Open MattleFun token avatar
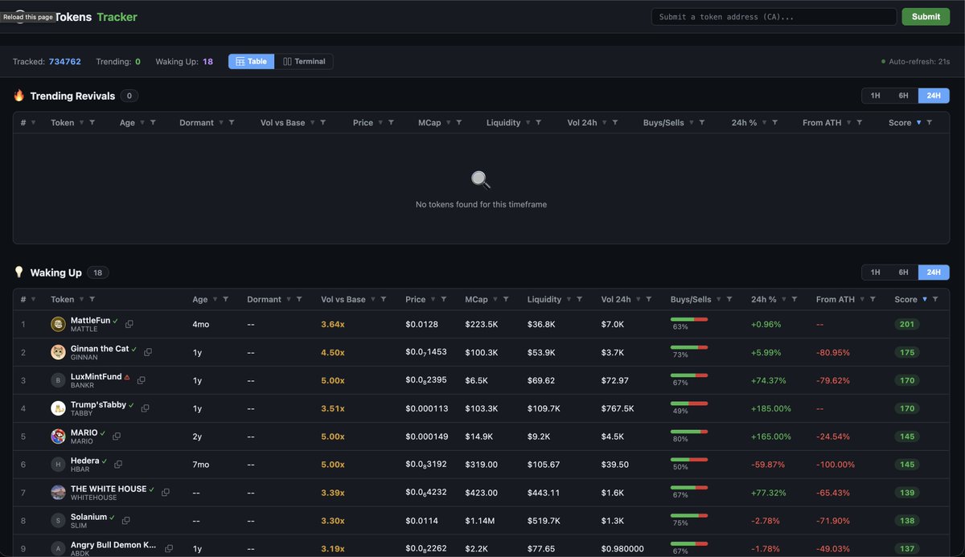 point(58,324)
